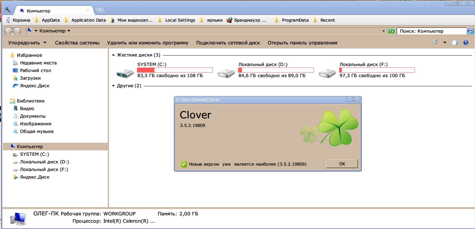Click the search magnifier button

pos(470,31)
